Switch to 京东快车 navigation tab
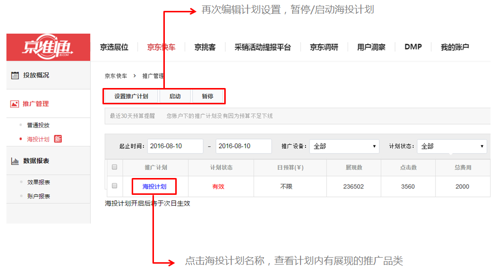Image resolution: width=496 pixels, height=270 pixels. [161, 47]
